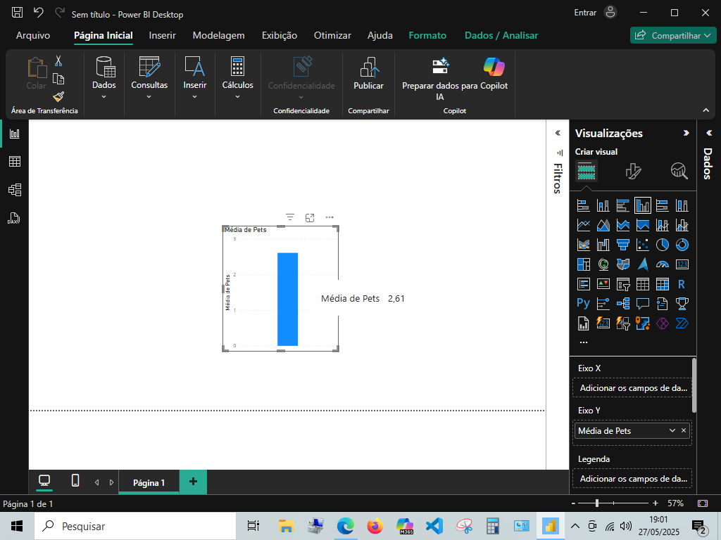Remove Média de Pets from Eixo Y
The width and height of the screenshot is (721, 540).
[684, 430]
